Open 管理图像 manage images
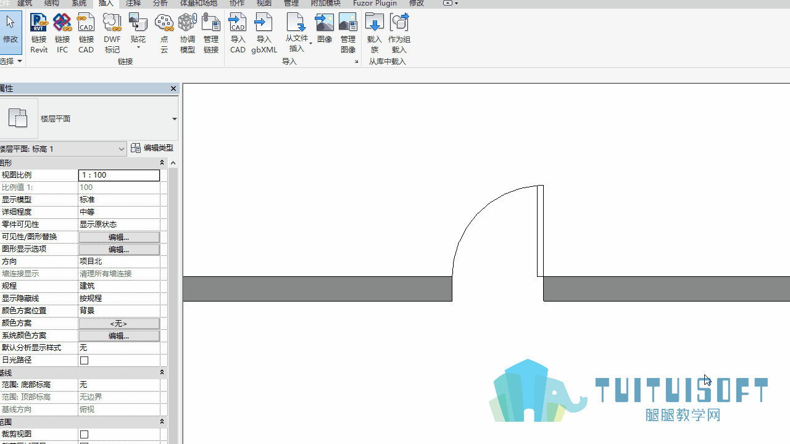This screenshot has width=790, height=444. click(348, 33)
